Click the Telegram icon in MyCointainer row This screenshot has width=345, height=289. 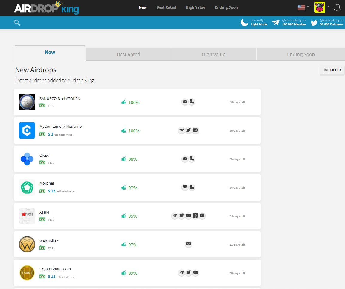tap(181, 130)
